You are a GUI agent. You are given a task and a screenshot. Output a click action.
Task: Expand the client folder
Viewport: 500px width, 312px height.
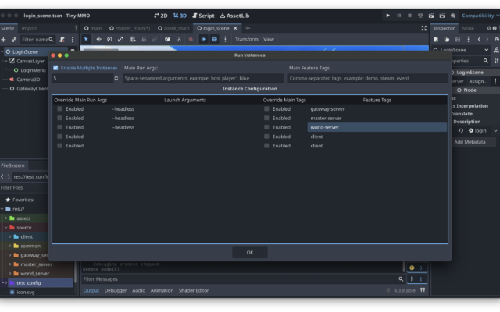pos(10,237)
